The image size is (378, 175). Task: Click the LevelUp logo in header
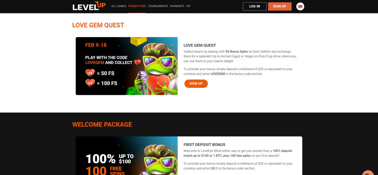click(x=89, y=6)
